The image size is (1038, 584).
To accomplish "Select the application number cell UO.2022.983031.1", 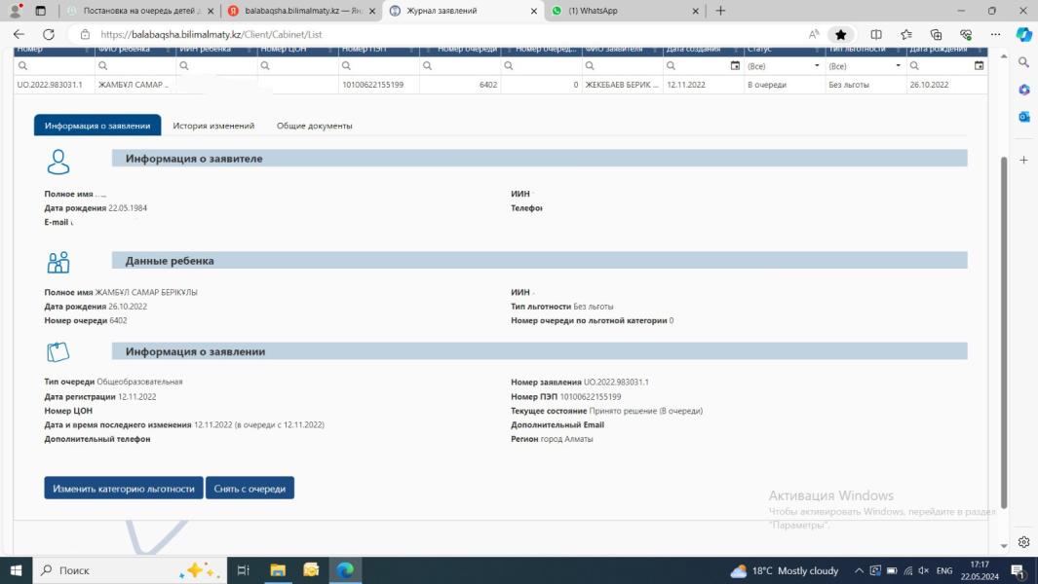I will (55, 85).
